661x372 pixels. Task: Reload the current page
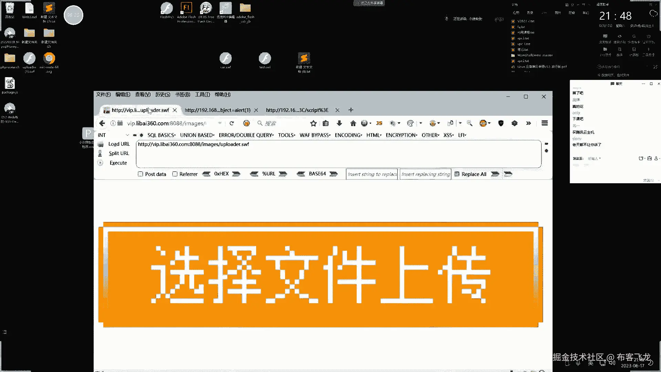pos(232,123)
